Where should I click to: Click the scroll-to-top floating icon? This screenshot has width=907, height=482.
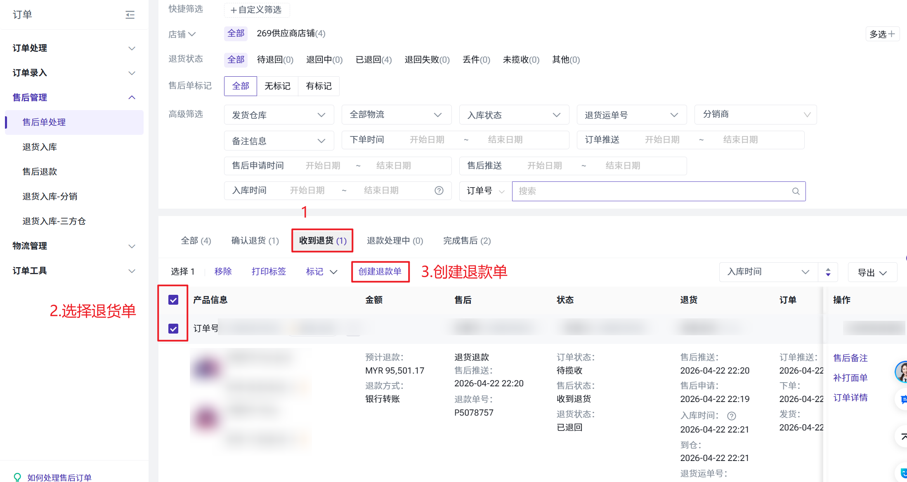pyautogui.click(x=902, y=436)
